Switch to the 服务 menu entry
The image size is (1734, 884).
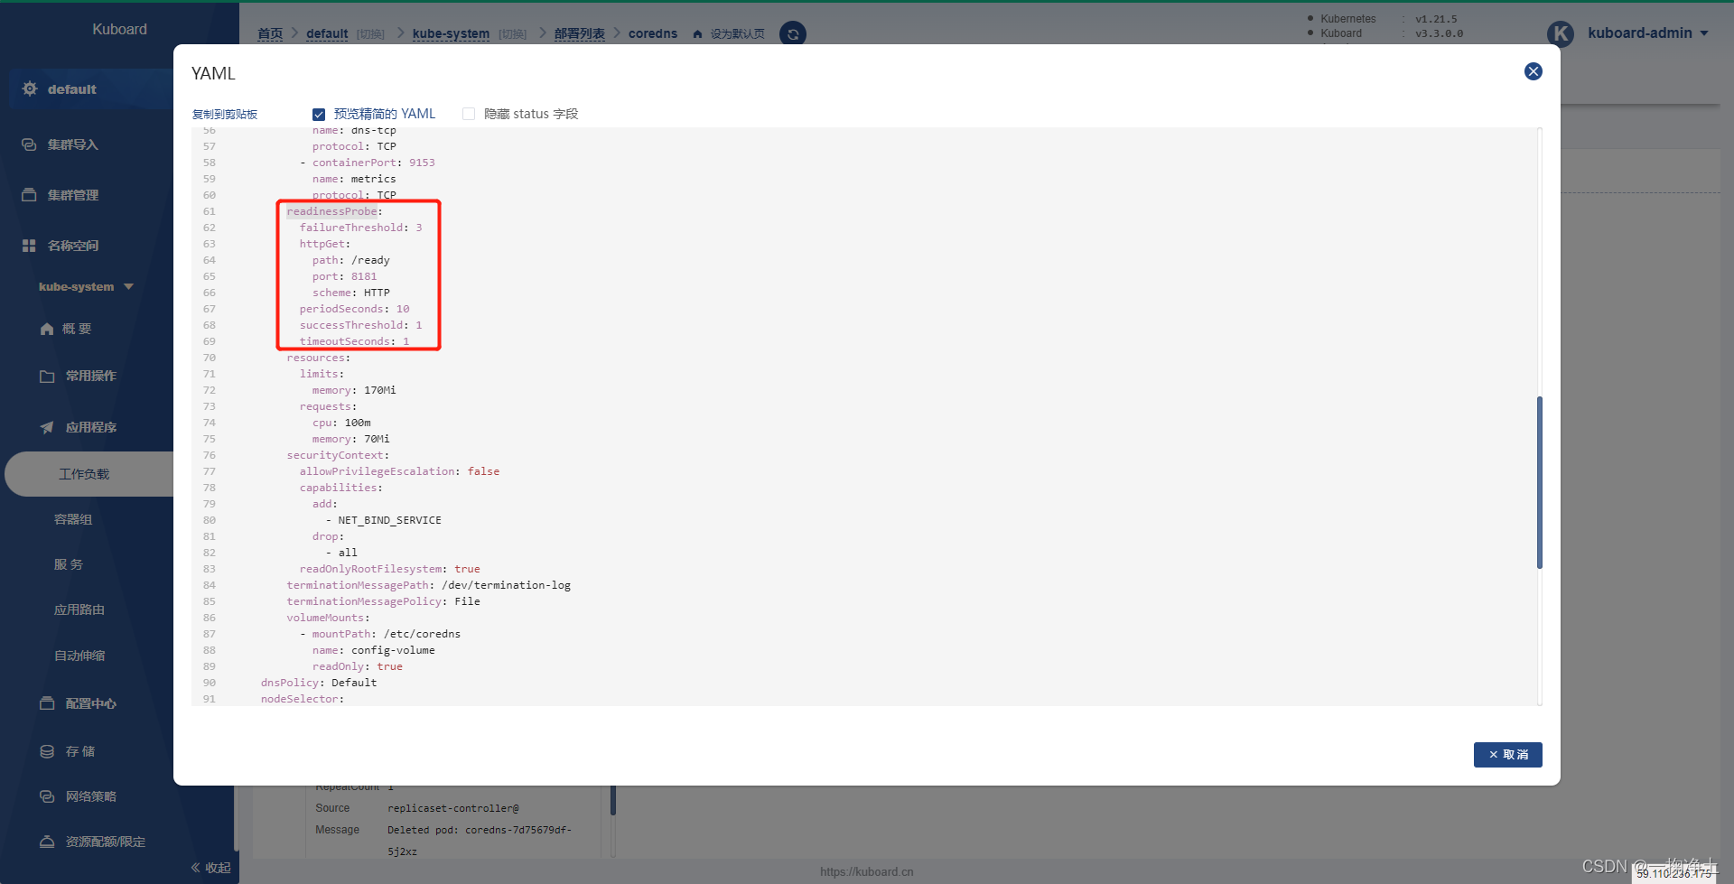[69, 563]
